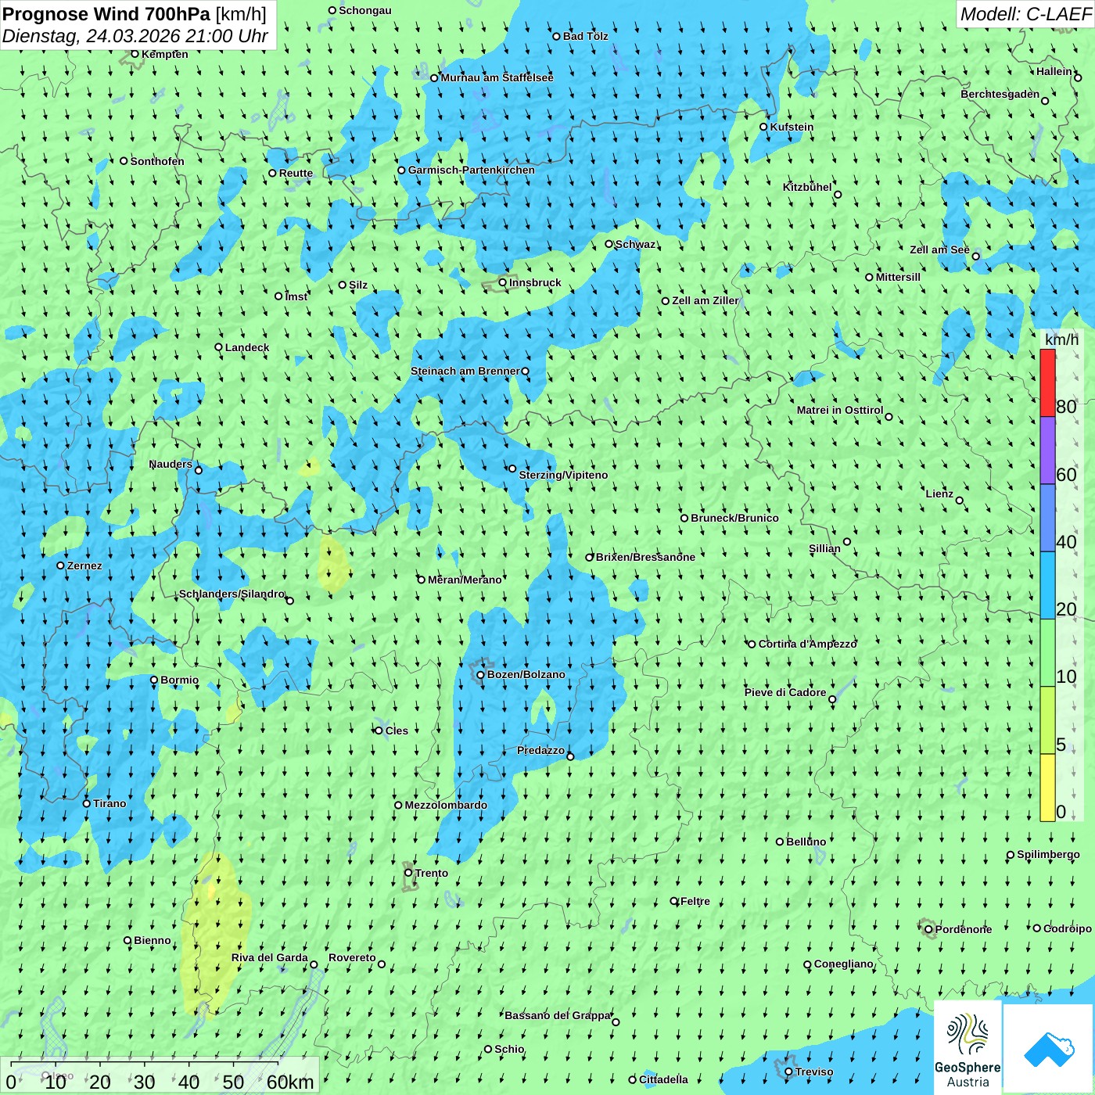This screenshot has width=1095, height=1095.
Task: Click the Sillian location dot
Action: pyautogui.click(x=847, y=541)
